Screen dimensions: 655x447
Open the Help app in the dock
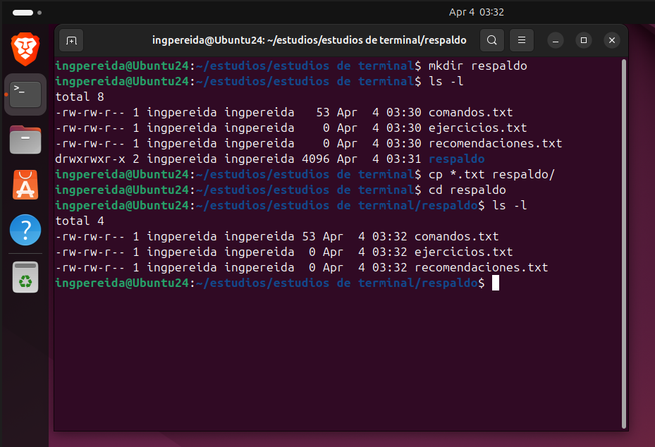pyautogui.click(x=25, y=230)
